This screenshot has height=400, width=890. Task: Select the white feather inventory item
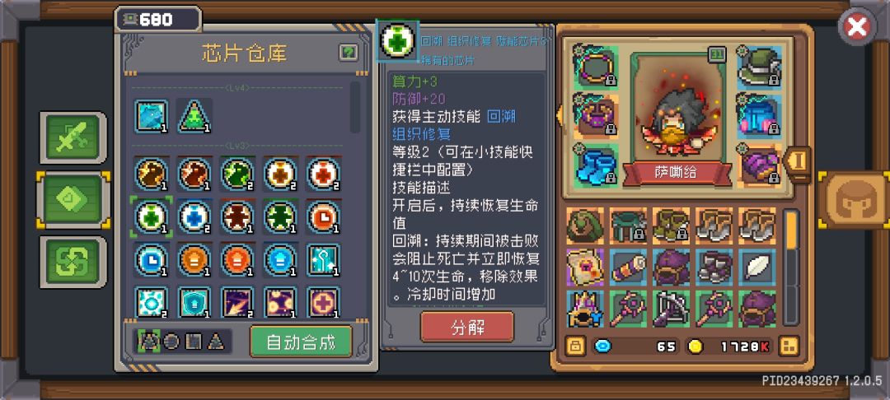point(757,267)
